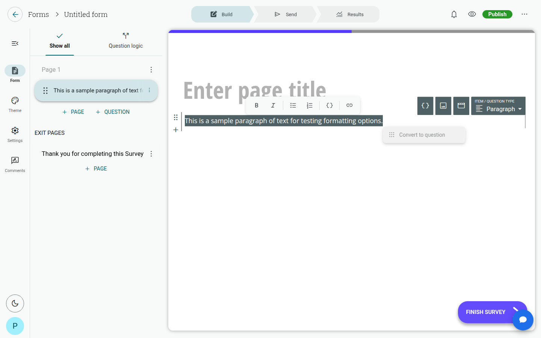Select the Question logic tab
Screen dimensions: 541x338
[x=126, y=41]
